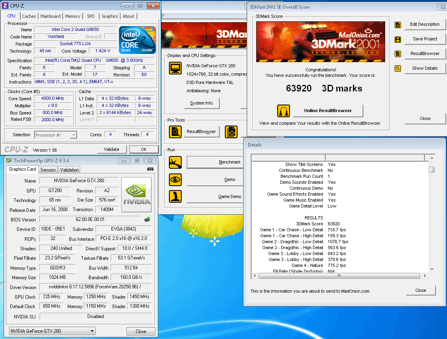Screen dimensions: 447x339
Task: Click the joystick icon beside Game Demo
Action: (x=175, y=196)
